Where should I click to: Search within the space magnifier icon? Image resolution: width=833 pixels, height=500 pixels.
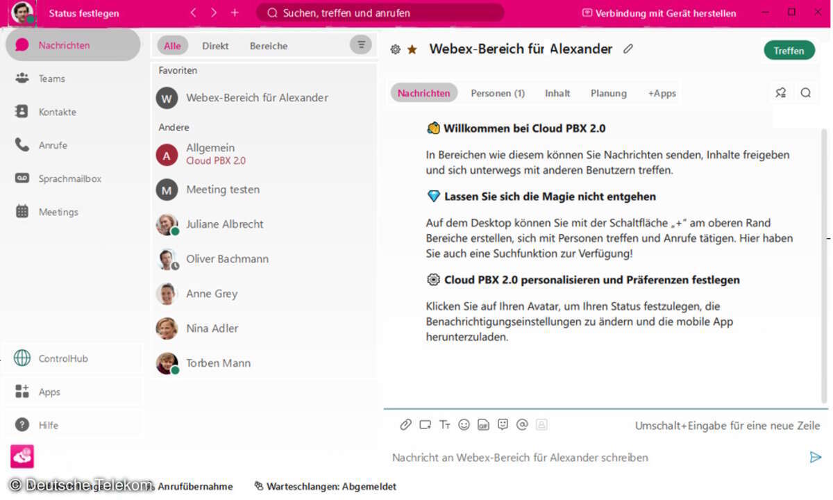coord(805,92)
